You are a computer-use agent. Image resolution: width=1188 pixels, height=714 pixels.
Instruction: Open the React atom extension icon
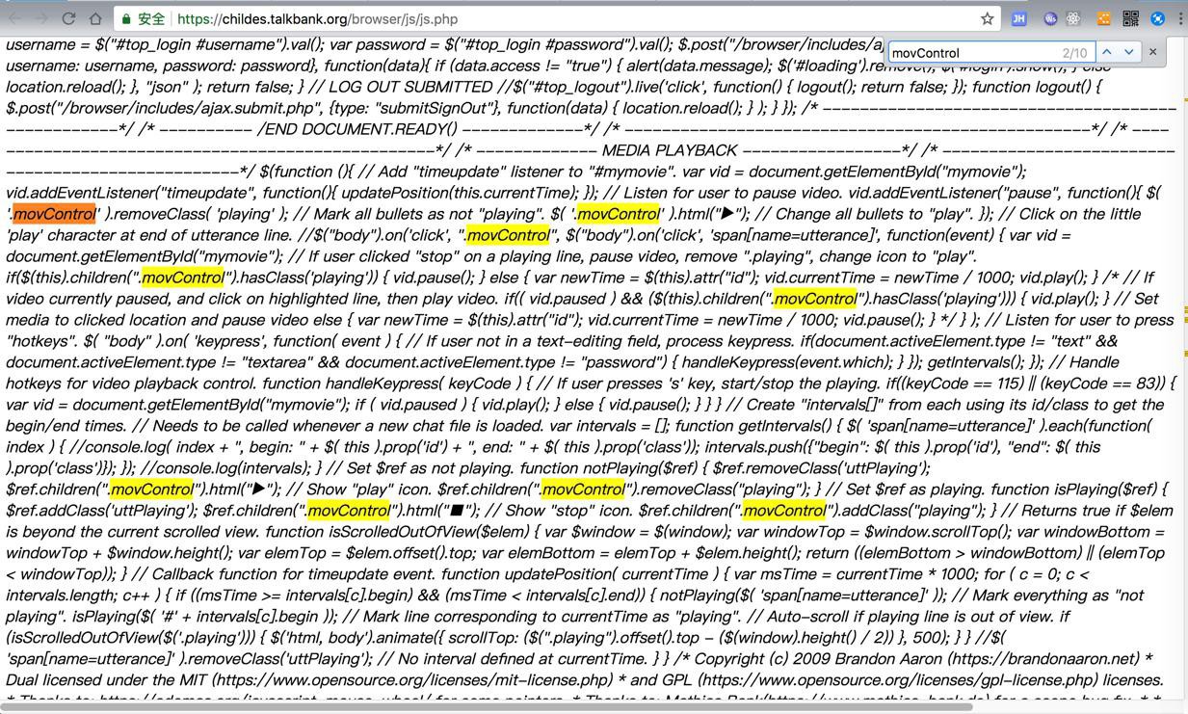coord(1073,18)
